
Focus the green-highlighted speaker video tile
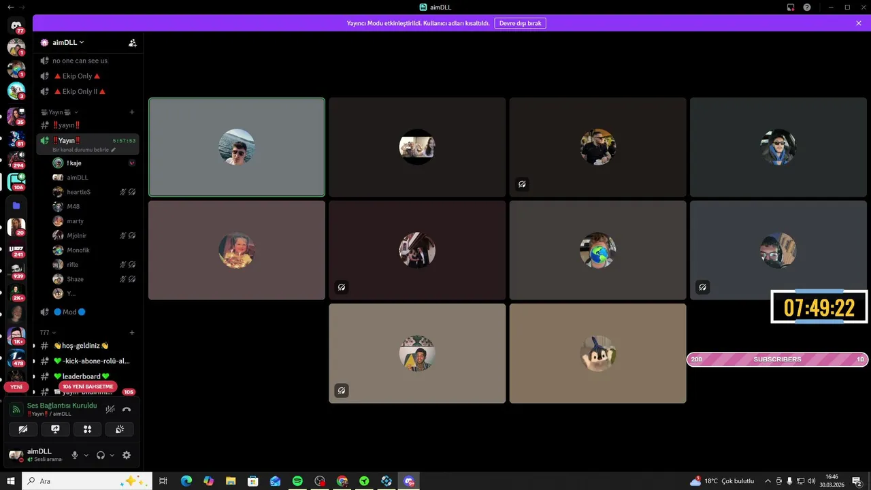(237, 147)
